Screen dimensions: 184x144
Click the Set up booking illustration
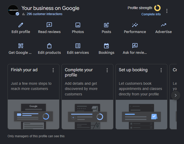click(x=141, y=114)
